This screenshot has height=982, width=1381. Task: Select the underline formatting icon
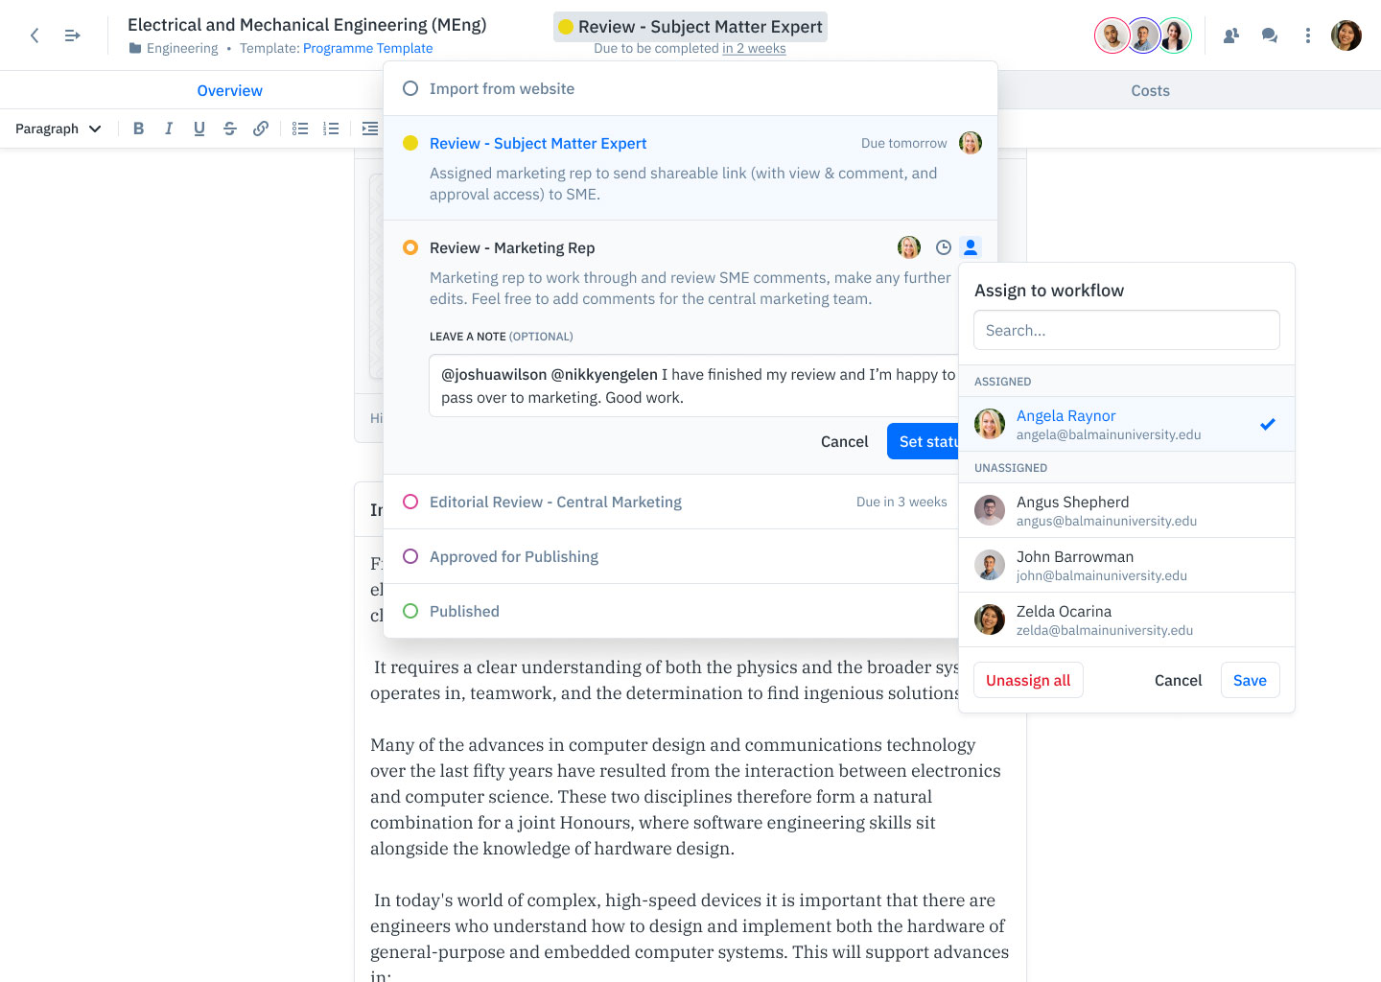(199, 128)
